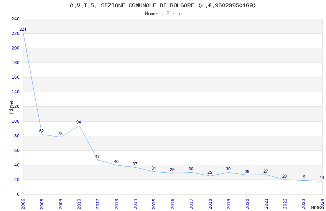This screenshot has height=211, width=326.
Task: Click the data label 25 above 2018
Action: point(210,173)
